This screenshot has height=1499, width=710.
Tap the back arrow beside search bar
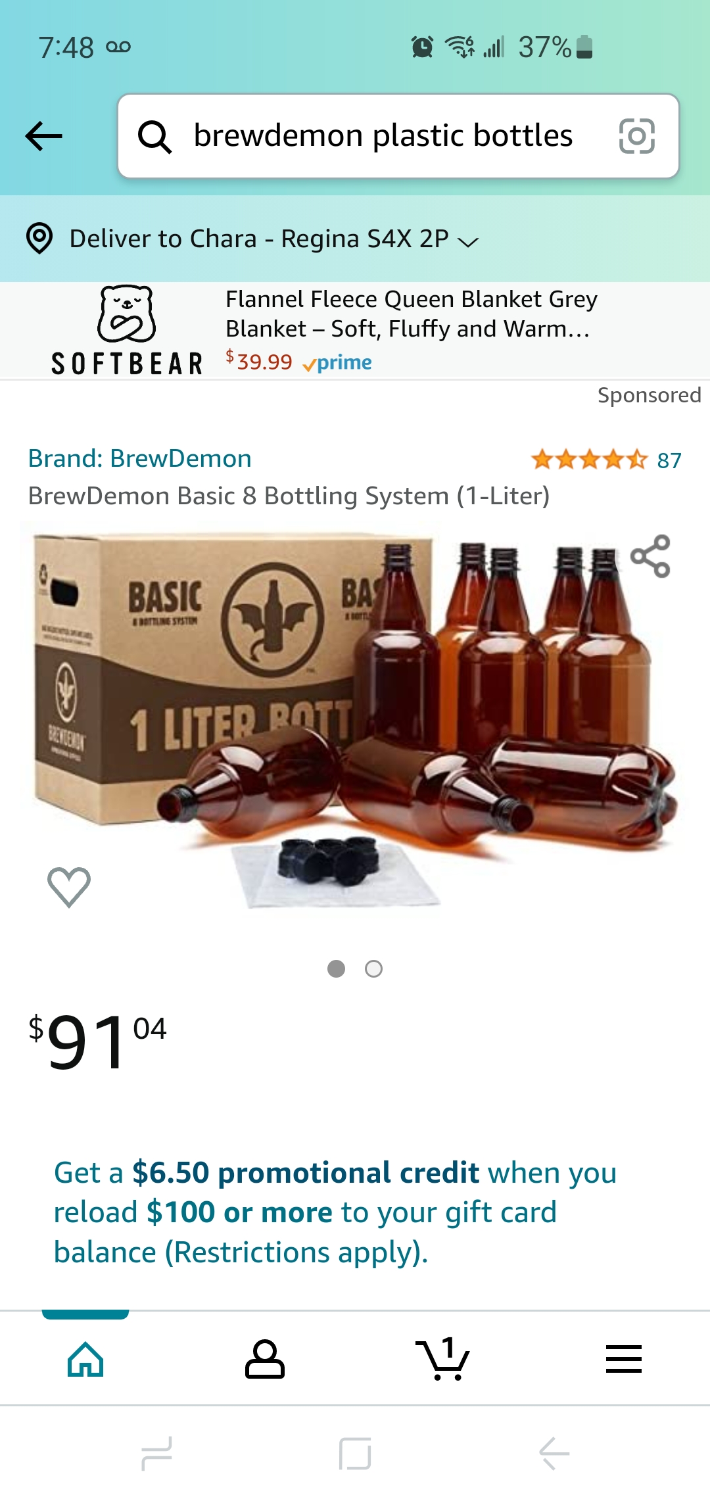coord(43,136)
